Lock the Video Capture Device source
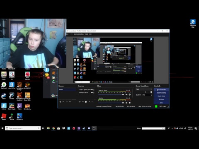Viewport: 199px width, 149px height. (x=94, y=90)
